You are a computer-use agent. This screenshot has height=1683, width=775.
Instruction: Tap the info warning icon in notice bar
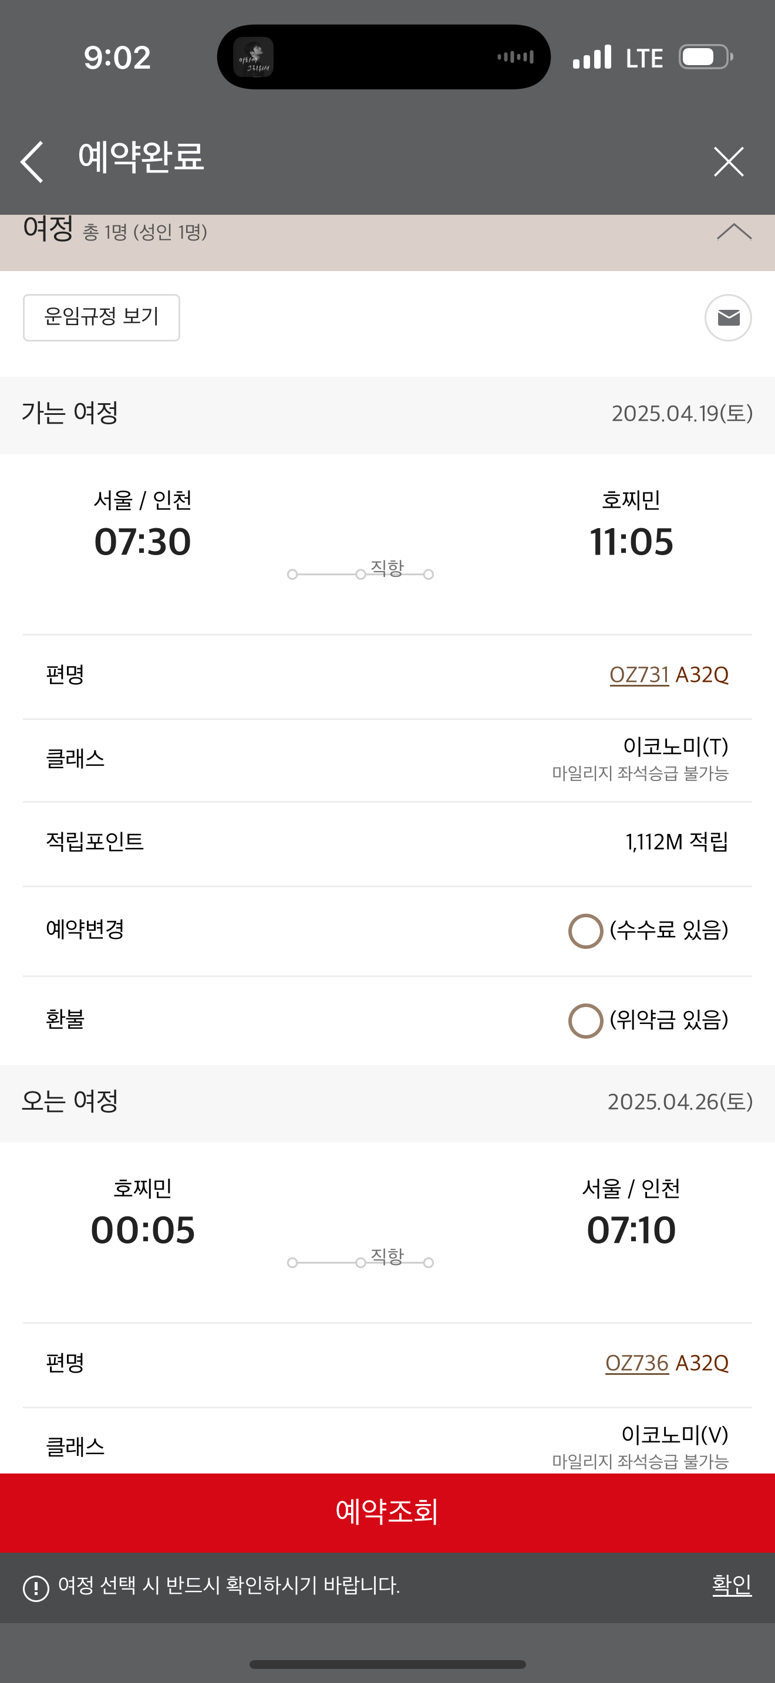tap(36, 1587)
